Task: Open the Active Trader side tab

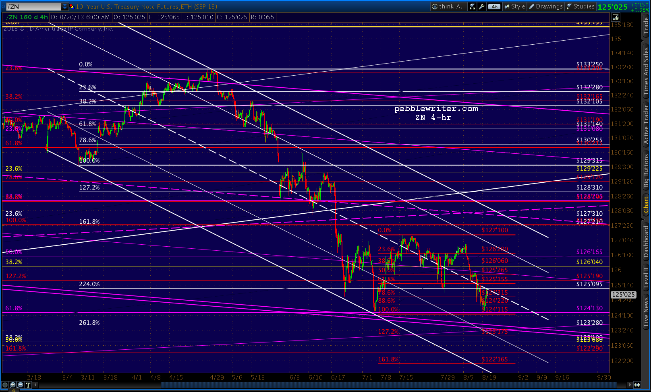Action: coord(646,124)
